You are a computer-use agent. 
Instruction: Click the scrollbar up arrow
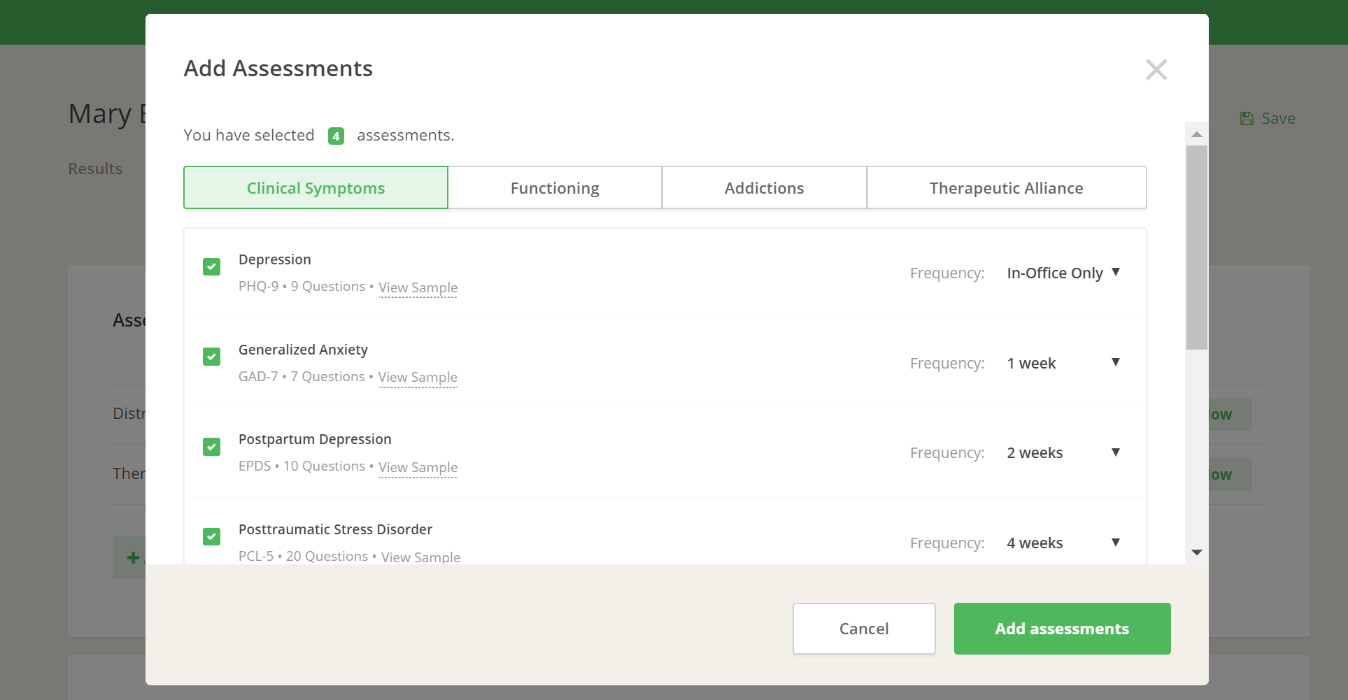point(1197,134)
